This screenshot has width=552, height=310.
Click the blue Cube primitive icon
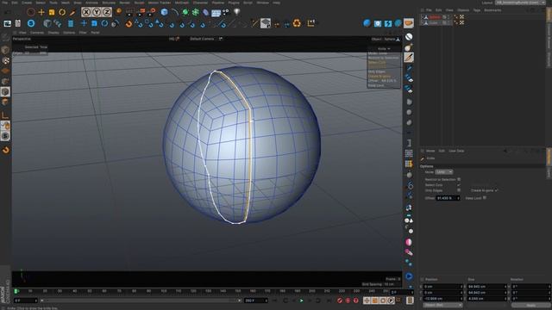pos(164,12)
